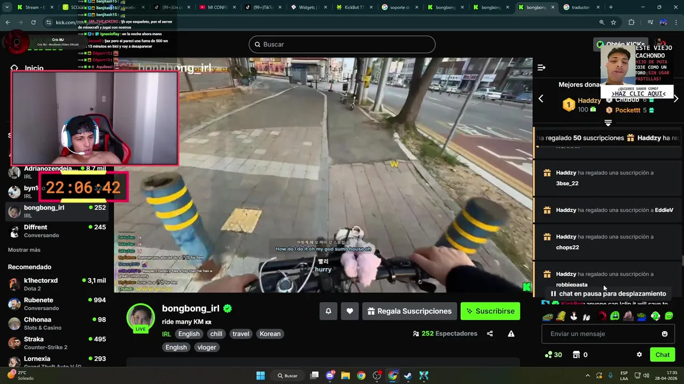The image size is (684, 384).
Task: Click the Windows taskbar Buscar search
Action: 287,375
